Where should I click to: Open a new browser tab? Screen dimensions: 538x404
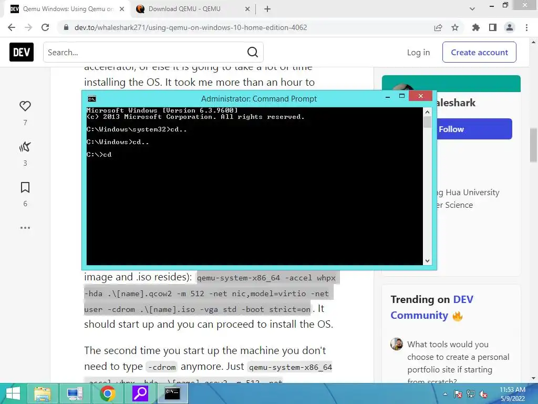[x=267, y=9]
